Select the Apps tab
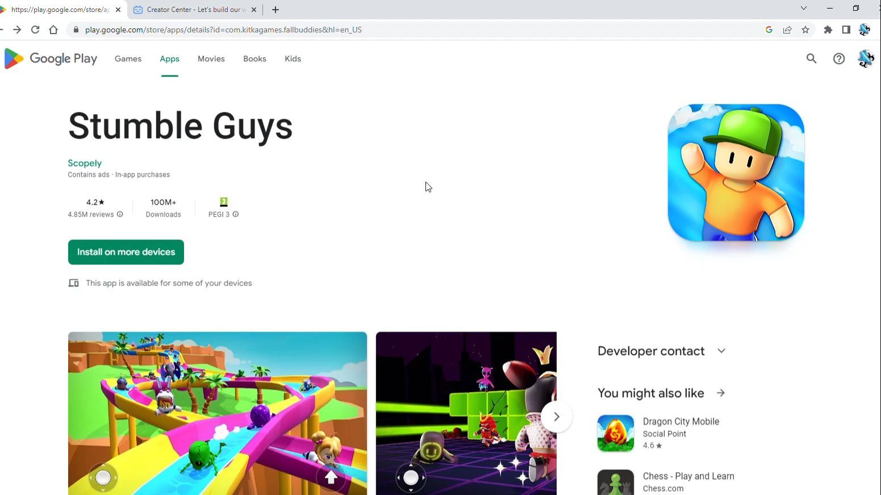The image size is (881, 495). coord(169,58)
